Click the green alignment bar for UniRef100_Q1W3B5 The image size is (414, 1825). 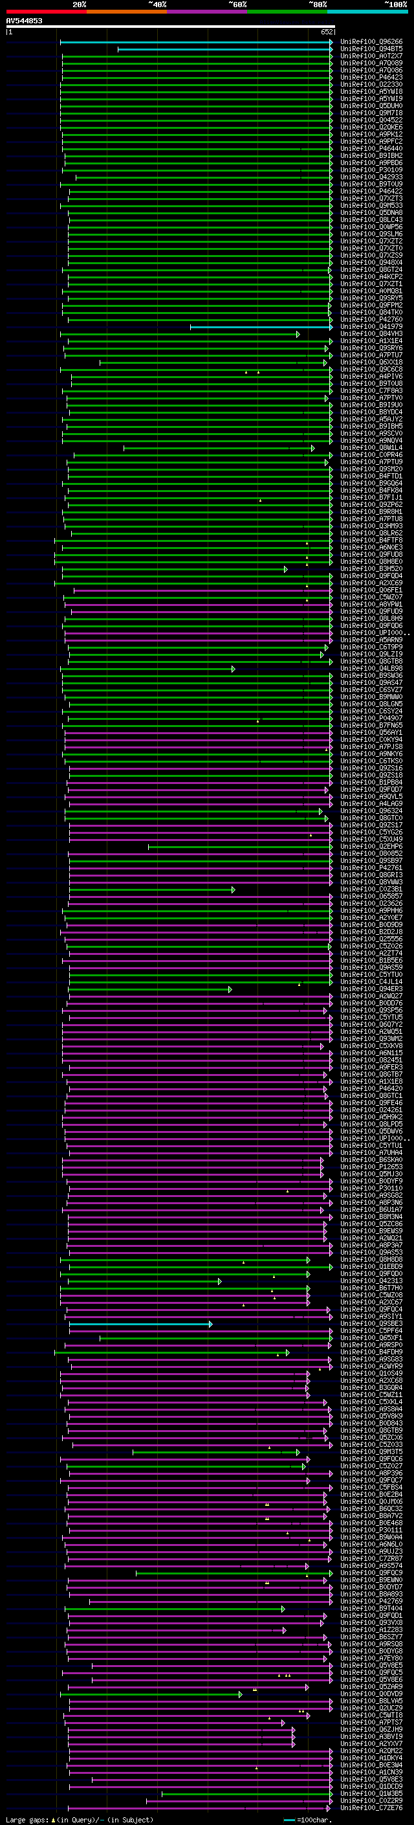click(x=247, y=1794)
